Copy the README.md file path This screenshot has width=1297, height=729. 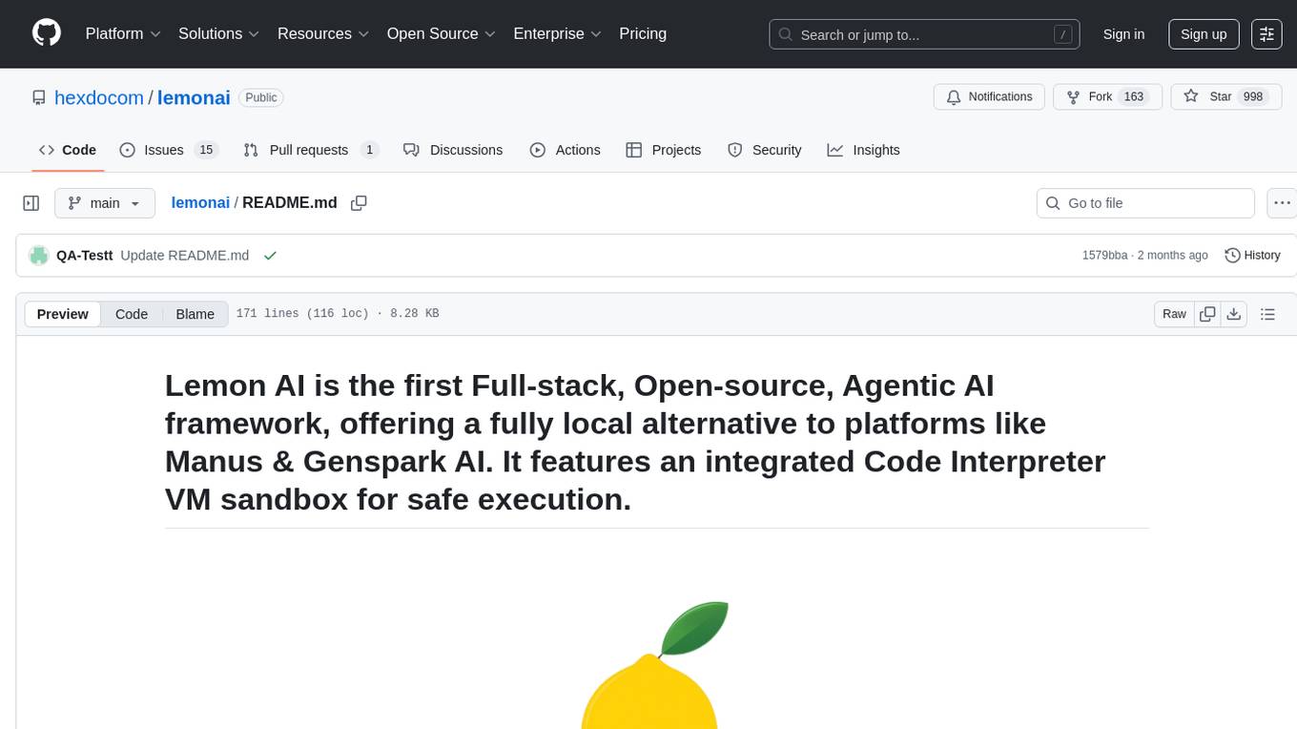[x=359, y=203]
